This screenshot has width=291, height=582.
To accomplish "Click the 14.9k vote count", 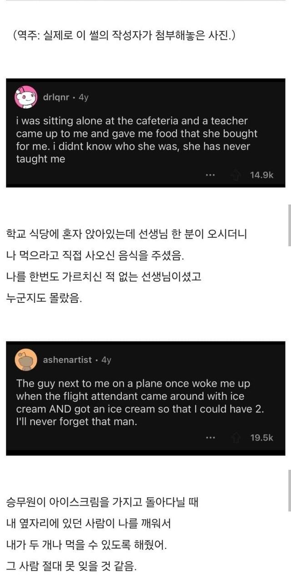I will pyautogui.click(x=261, y=175).
